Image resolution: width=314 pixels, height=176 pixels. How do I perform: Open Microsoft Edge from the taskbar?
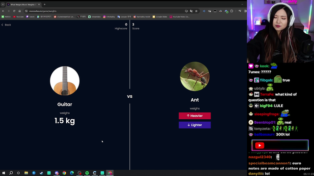(72, 173)
